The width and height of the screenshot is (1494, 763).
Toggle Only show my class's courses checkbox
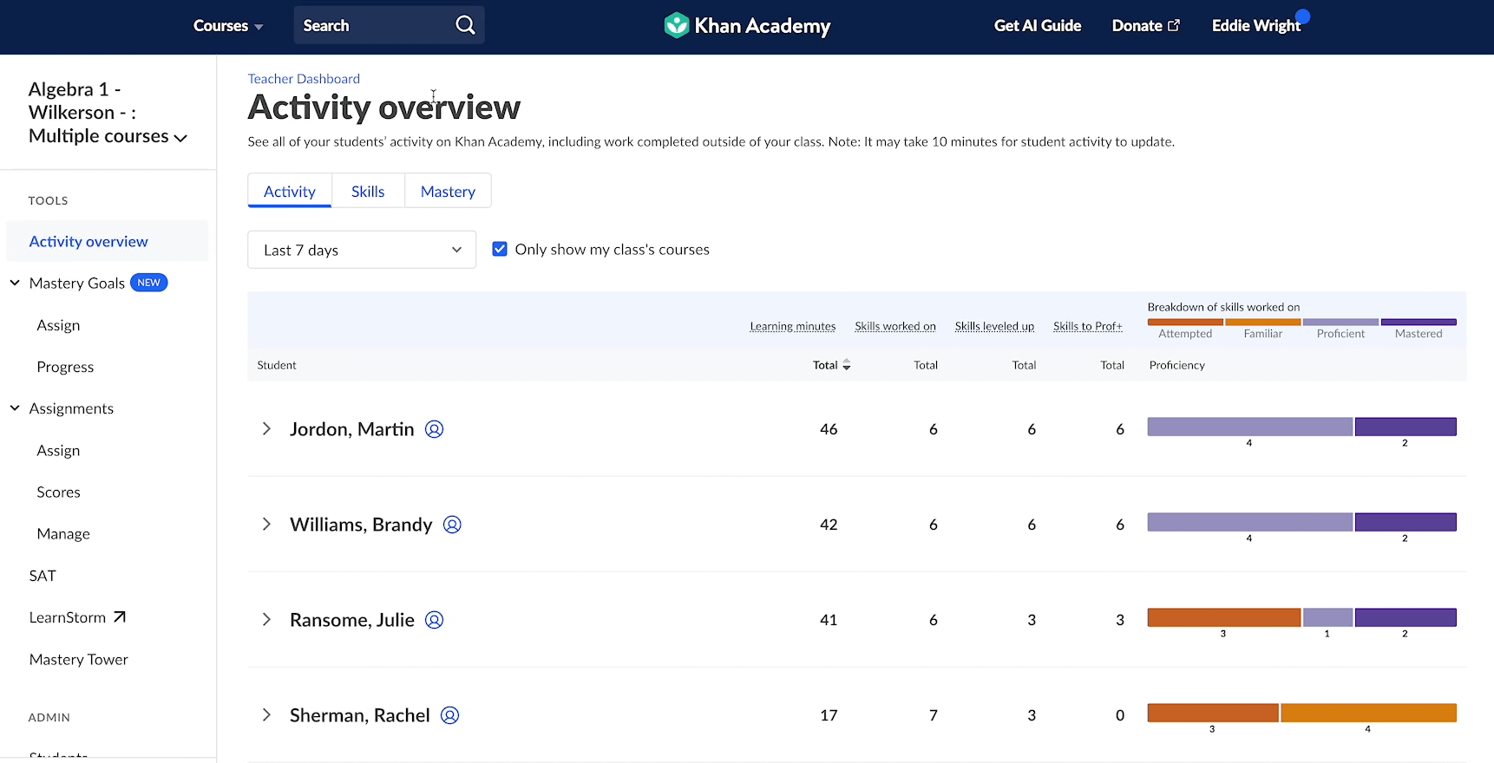(x=500, y=249)
